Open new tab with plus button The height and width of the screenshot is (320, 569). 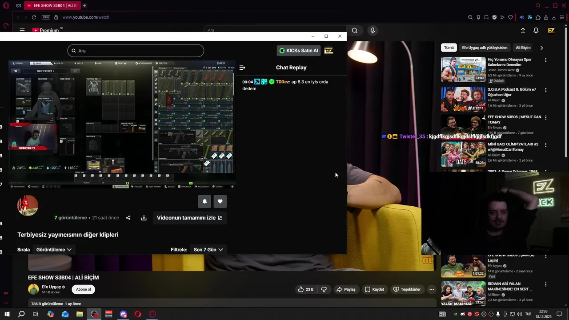[84, 5]
